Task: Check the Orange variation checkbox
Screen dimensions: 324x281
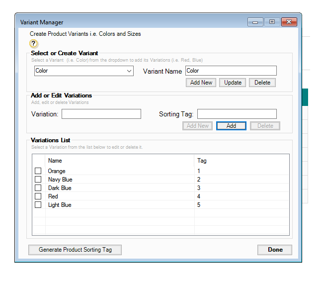Action: tap(38, 171)
